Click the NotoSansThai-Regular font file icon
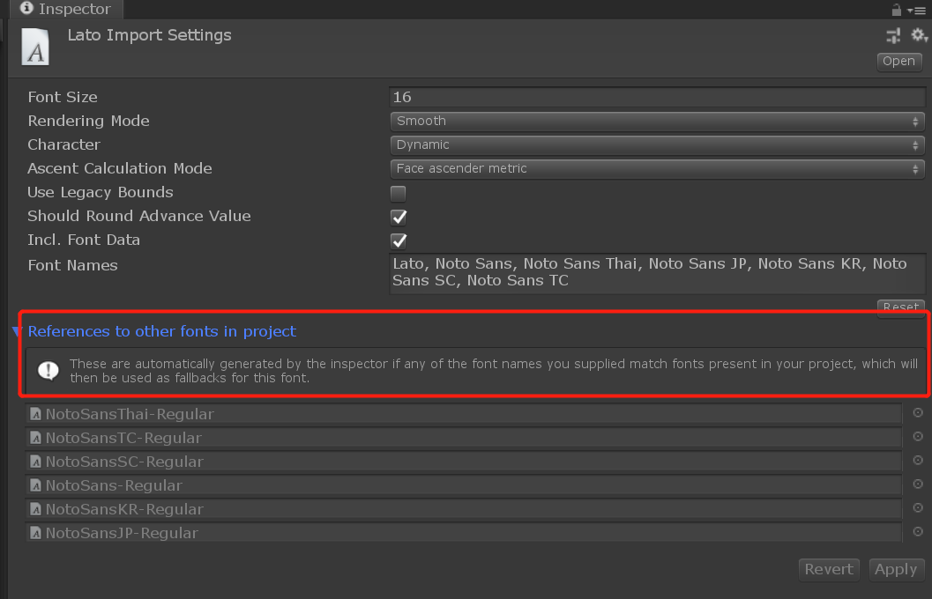The height and width of the screenshot is (599, 932). click(35, 413)
